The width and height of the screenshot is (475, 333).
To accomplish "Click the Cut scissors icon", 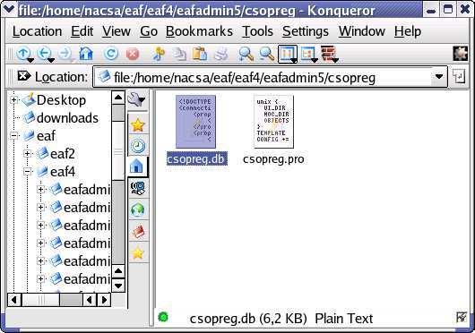I will (x=158, y=54).
